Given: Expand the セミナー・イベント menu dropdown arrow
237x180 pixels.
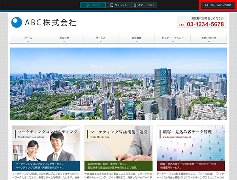Looking at the screenshot, I should coord(173,41).
